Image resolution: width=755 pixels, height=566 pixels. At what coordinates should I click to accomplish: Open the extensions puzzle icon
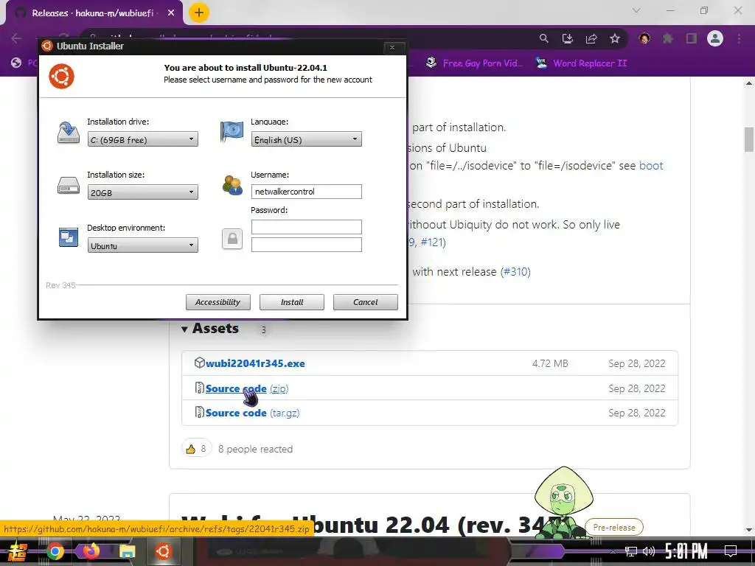click(x=668, y=38)
